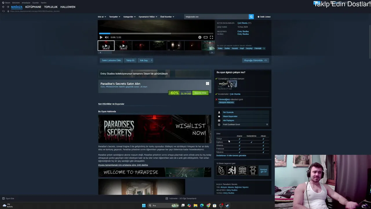The height and width of the screenshot is (209, 371).
Task: Open İstek Listesi star link
Action: click(264, 17)
